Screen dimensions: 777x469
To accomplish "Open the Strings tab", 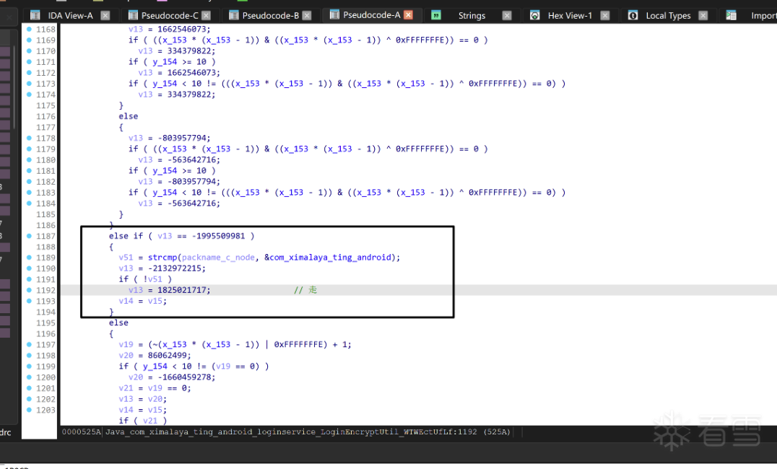I will pyautogui.click(x=472, y=15).
